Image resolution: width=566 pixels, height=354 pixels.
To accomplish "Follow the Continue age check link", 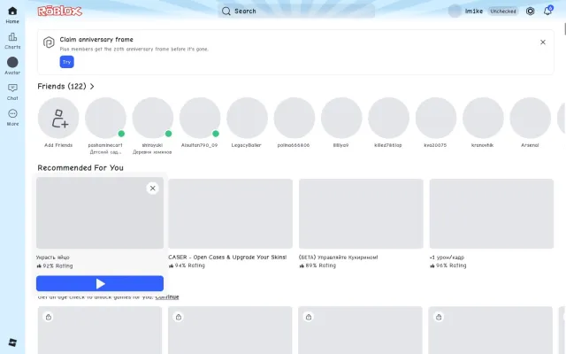I will click(167, 297).
